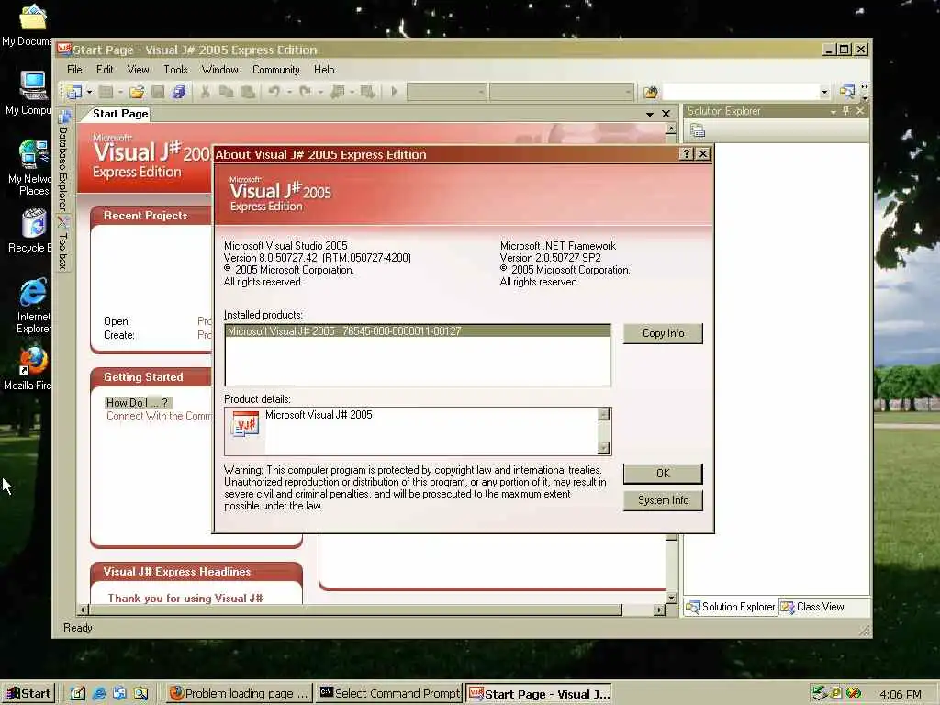Screen dimensions: 940x705
Task: Open the Community menu
Action: (x=275, y=70)
